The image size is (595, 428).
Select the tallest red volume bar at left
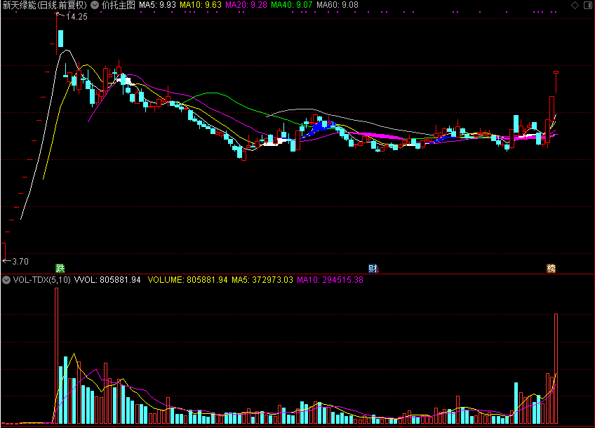click(57, 356)
